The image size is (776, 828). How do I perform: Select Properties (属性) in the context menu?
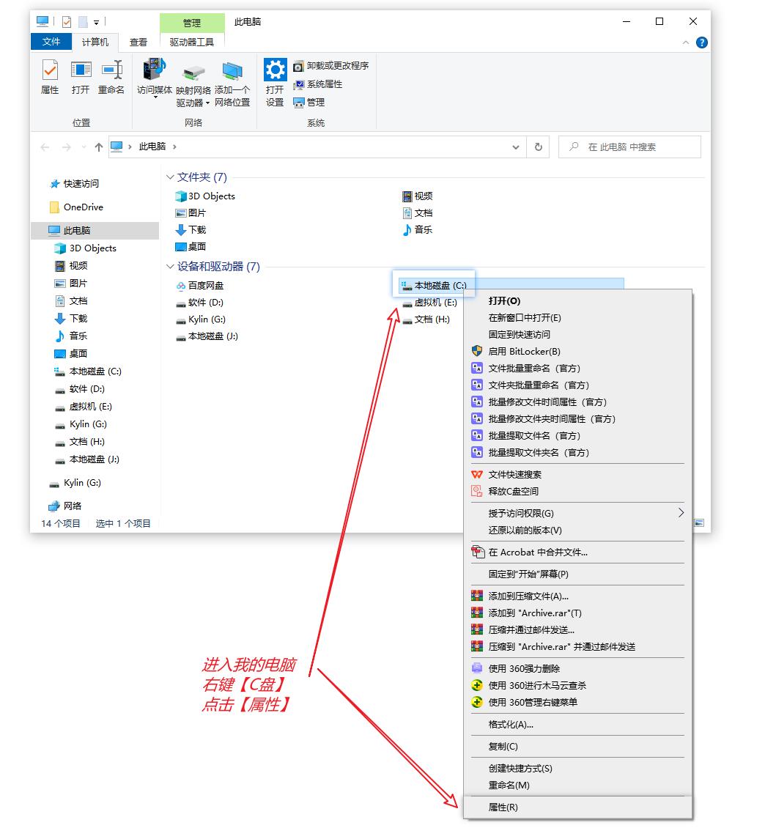(503, 807)
